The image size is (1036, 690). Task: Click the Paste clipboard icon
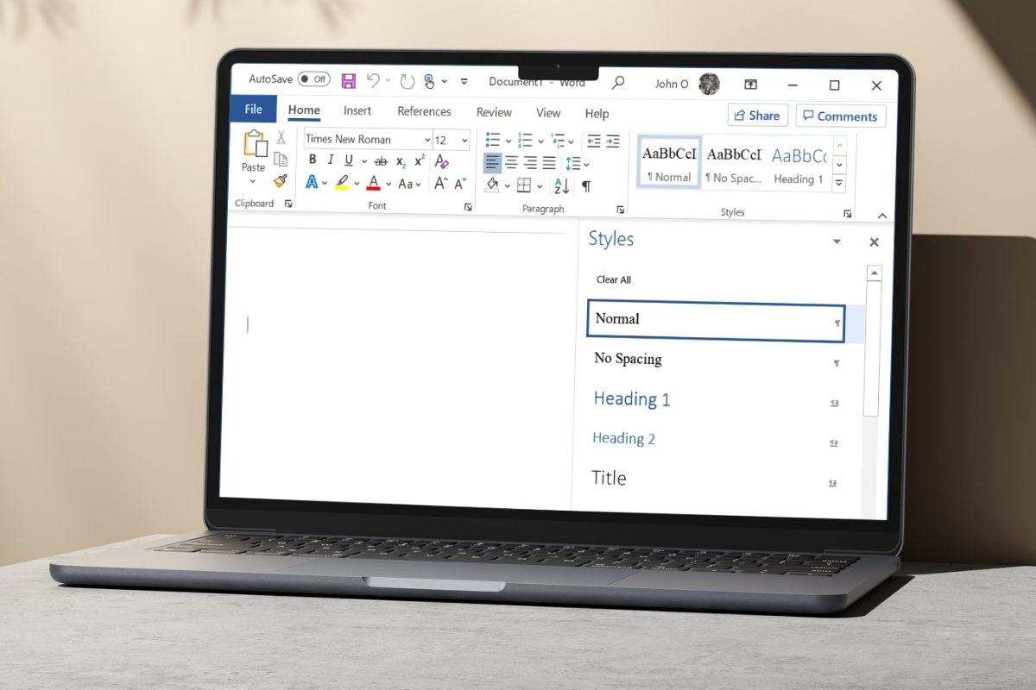(255, 143)
